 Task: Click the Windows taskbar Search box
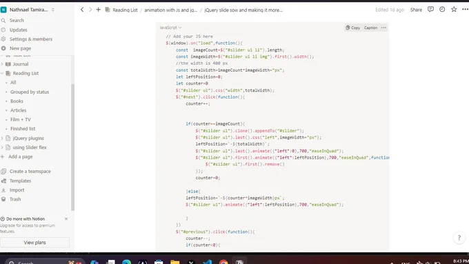(x=45, y=262)
